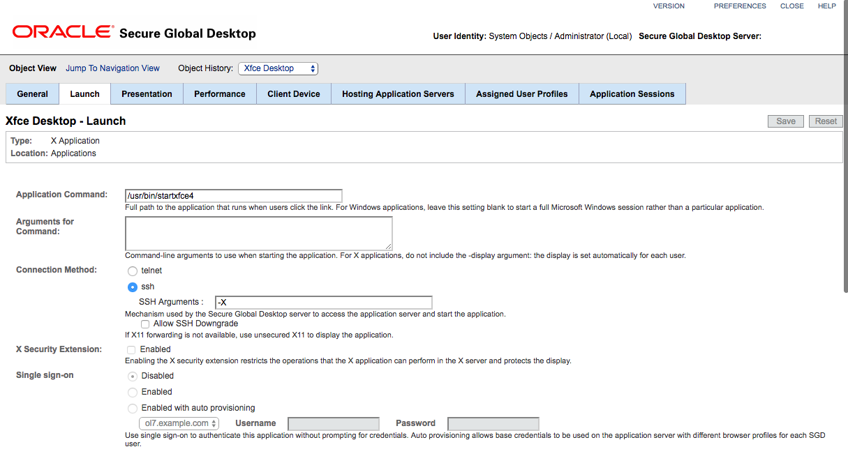Open the VERSION link

669,6
